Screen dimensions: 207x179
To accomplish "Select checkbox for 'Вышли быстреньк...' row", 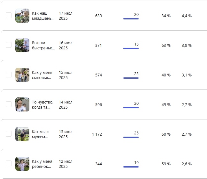I will [x=9, y=45].
